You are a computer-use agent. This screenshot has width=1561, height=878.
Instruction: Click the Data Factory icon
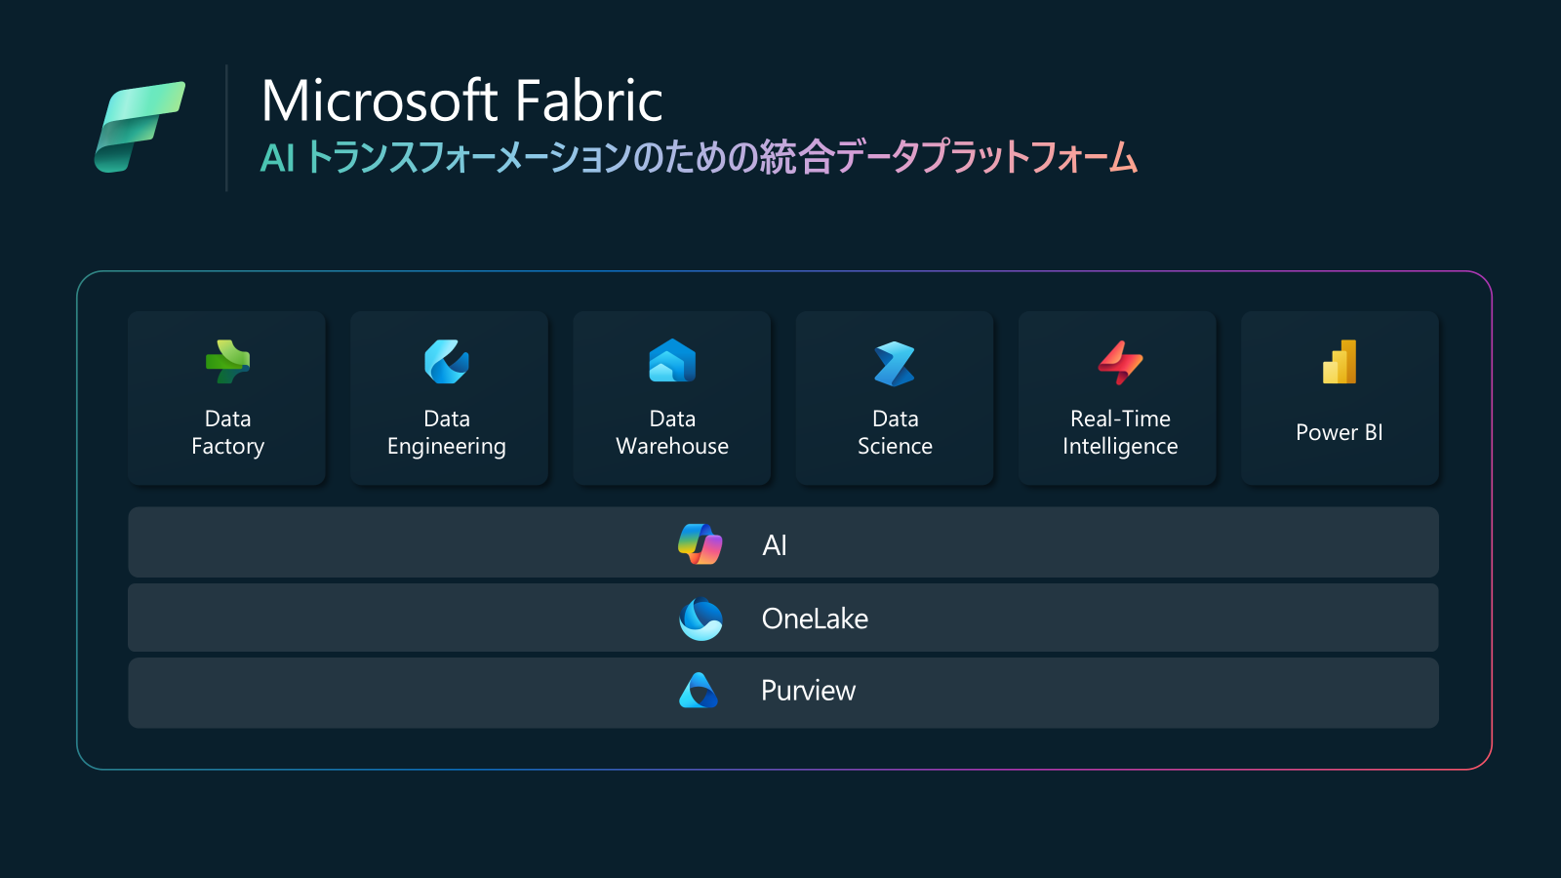227,362
